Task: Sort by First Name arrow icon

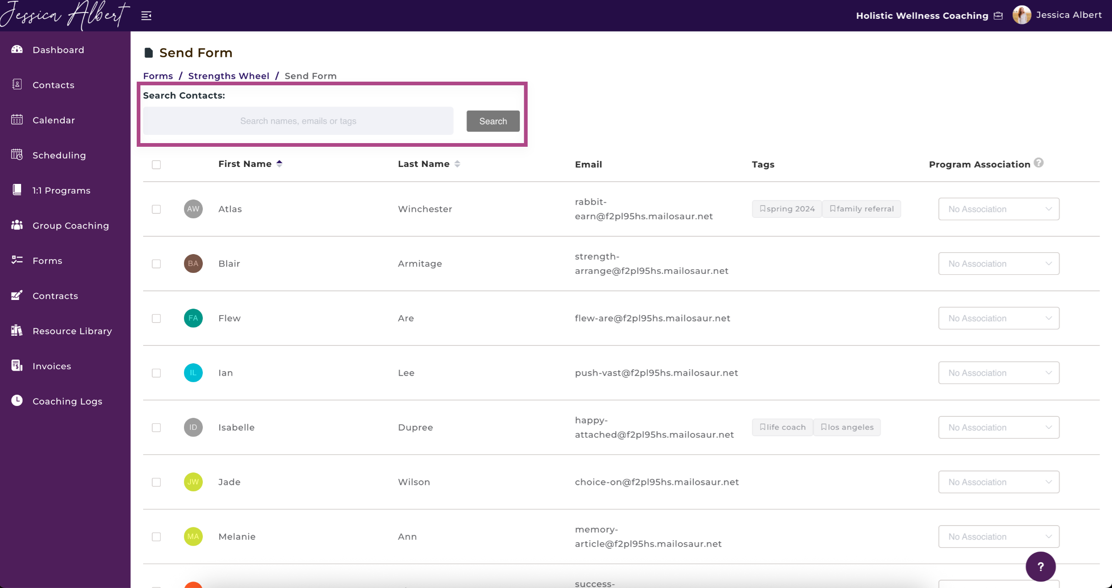Action: click(x=279, y=164)
